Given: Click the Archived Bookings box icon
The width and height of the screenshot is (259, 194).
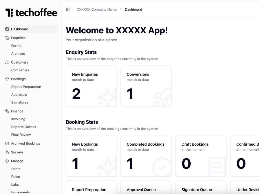Looking at the screenshot, I should click(x=7, y=144).
